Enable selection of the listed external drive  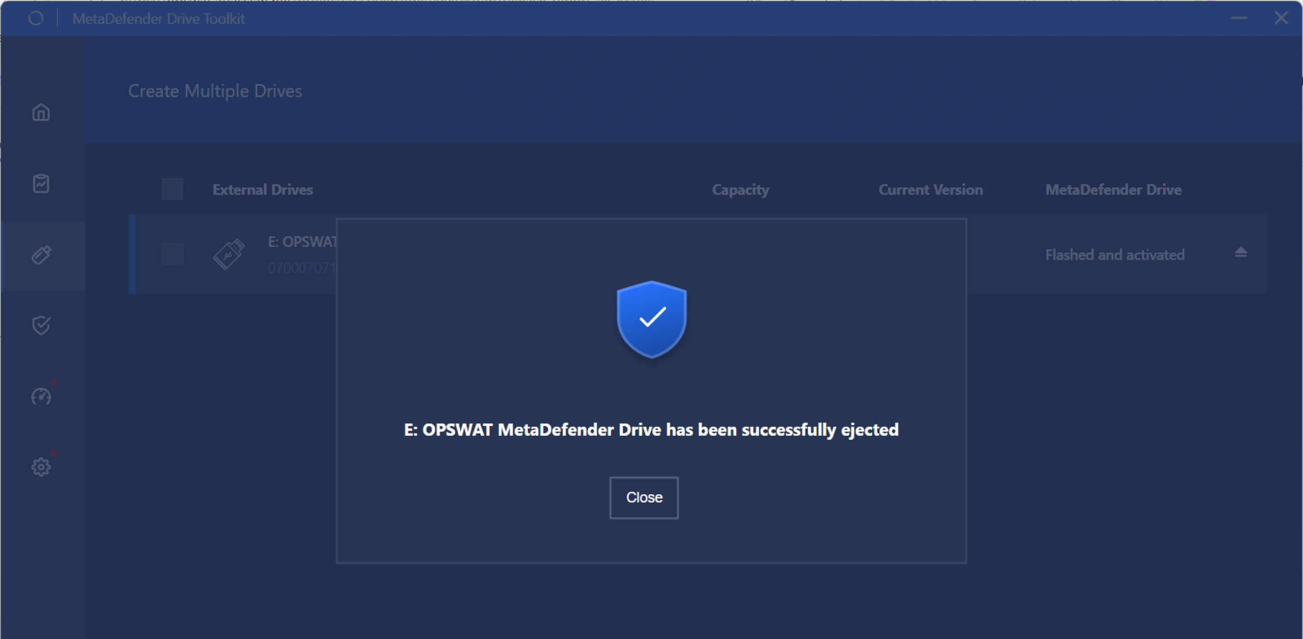click(172, 254)
